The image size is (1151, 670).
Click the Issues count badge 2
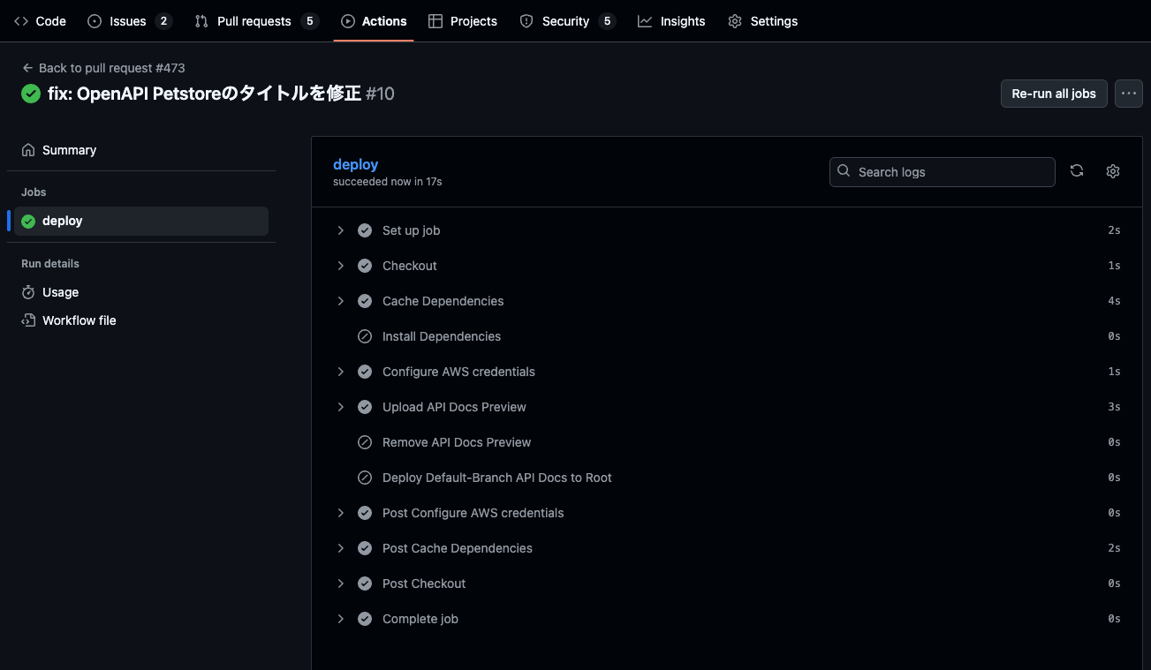pyautogui.click(x=163, y=21)
